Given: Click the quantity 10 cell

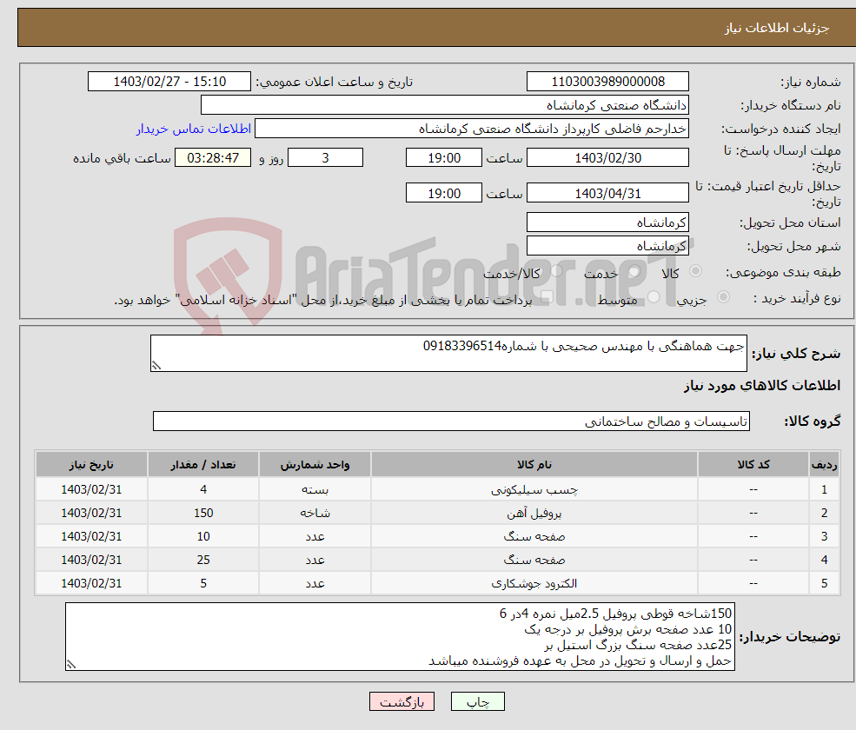Looking at the screenshot, I should coord(203,537).
